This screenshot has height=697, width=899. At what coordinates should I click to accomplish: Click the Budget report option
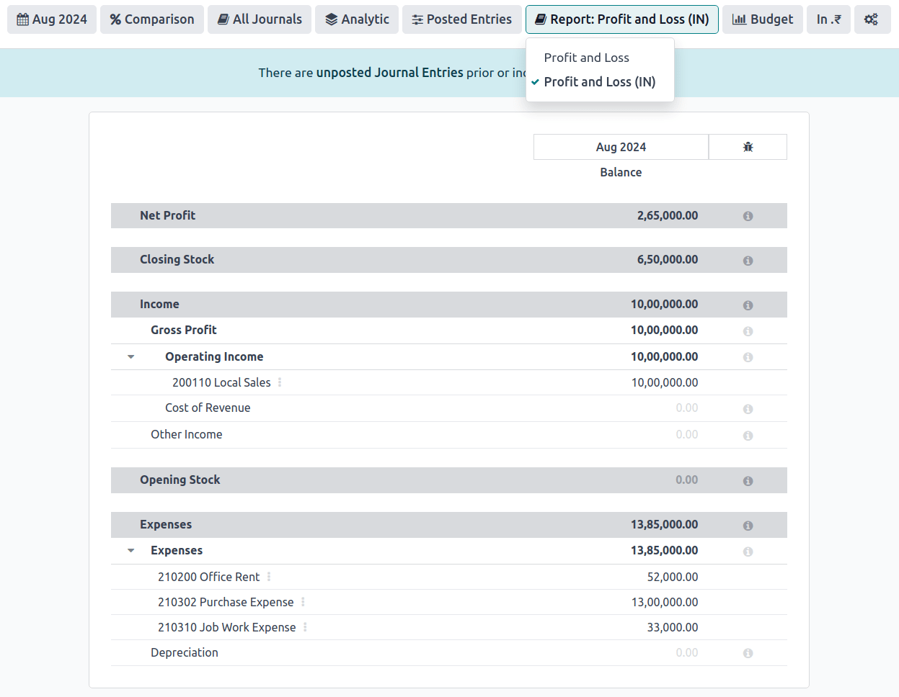click(762, 19)
